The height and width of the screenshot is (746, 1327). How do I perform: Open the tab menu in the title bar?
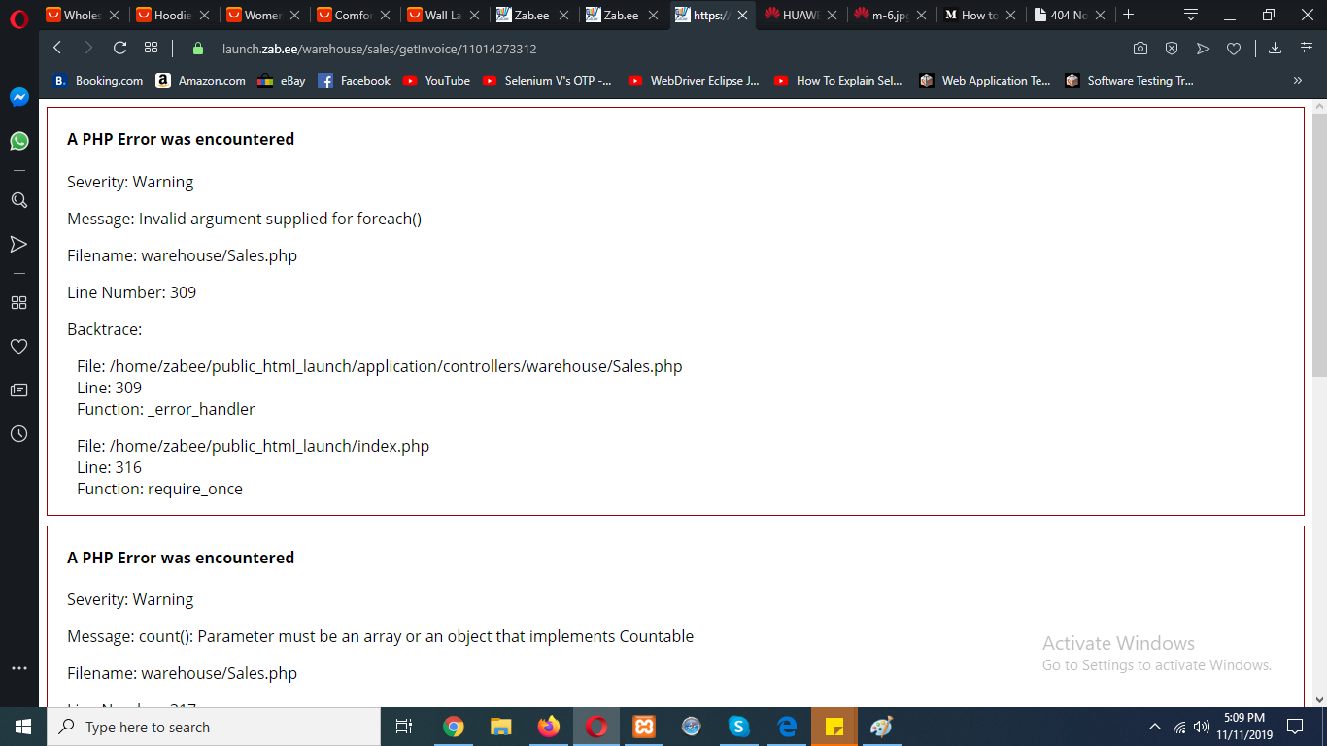coord(1191,15)
